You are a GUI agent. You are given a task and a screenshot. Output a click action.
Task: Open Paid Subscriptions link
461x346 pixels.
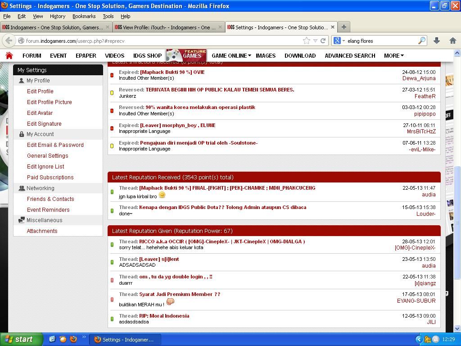coord(50,177)
